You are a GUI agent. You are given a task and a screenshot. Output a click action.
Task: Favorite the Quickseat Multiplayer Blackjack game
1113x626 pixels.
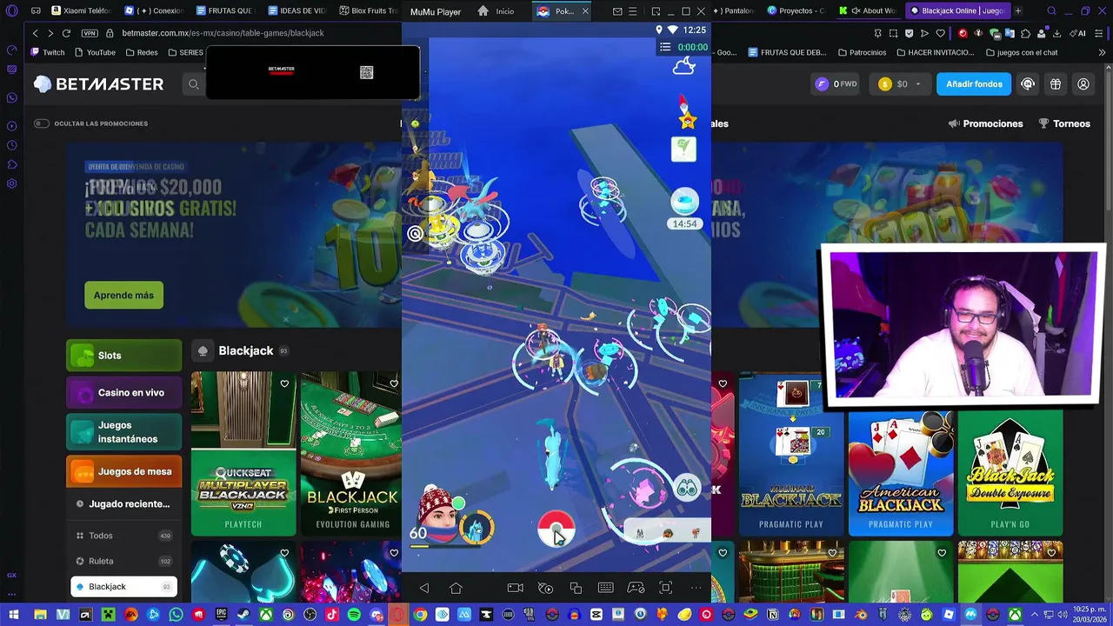tap(284, 383)
